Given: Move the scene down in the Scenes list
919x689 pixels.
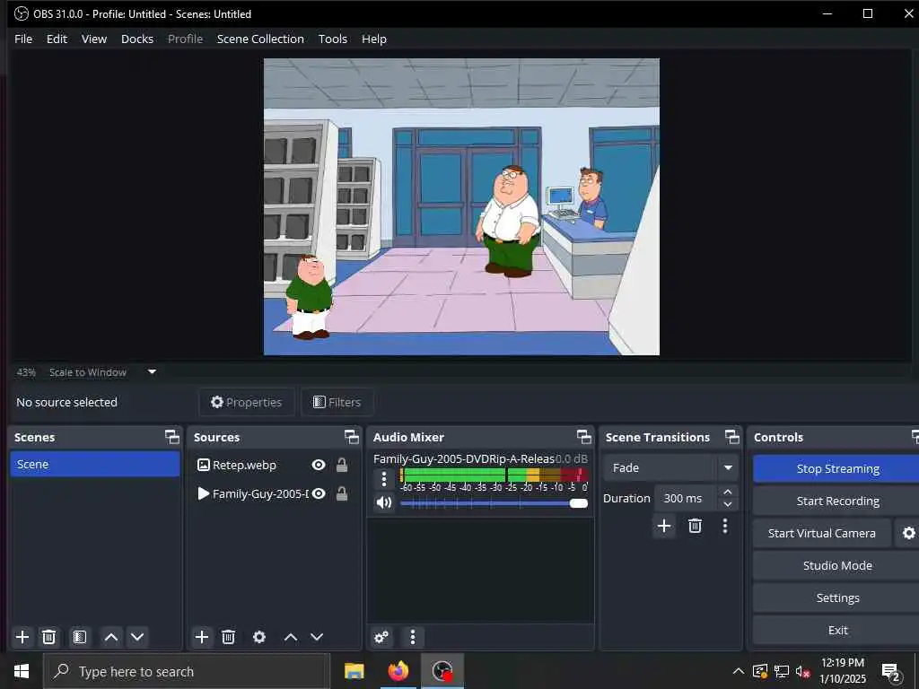Looking at the screenshot, I should 137,637.
